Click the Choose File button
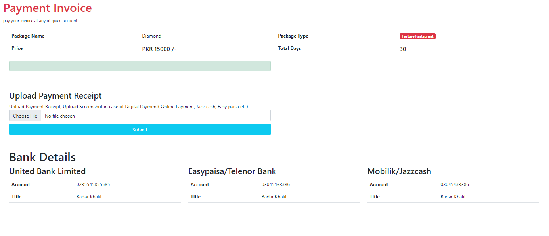 [25, 116]
